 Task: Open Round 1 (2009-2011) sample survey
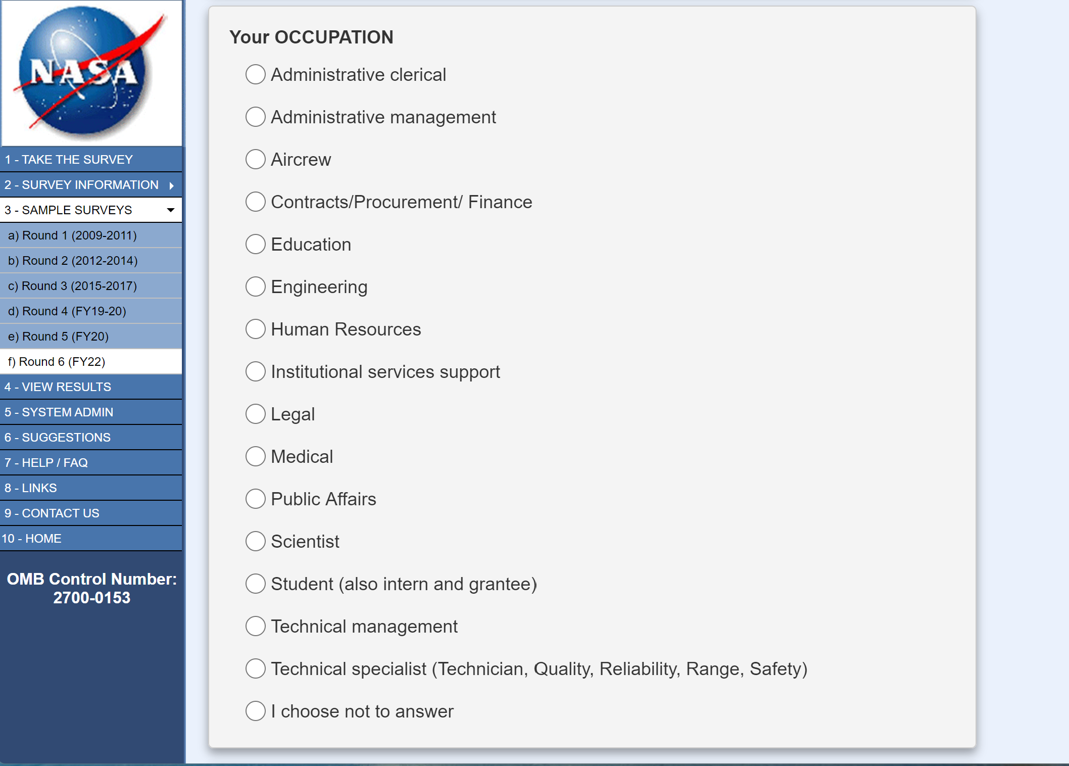click(x=72, y=235)
